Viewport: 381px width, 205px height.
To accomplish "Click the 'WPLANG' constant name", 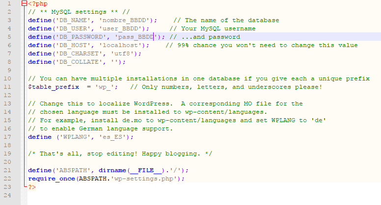I will tap(75, 137).
